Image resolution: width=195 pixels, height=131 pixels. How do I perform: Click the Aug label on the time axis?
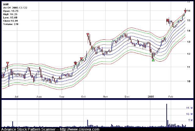point(39,97)
